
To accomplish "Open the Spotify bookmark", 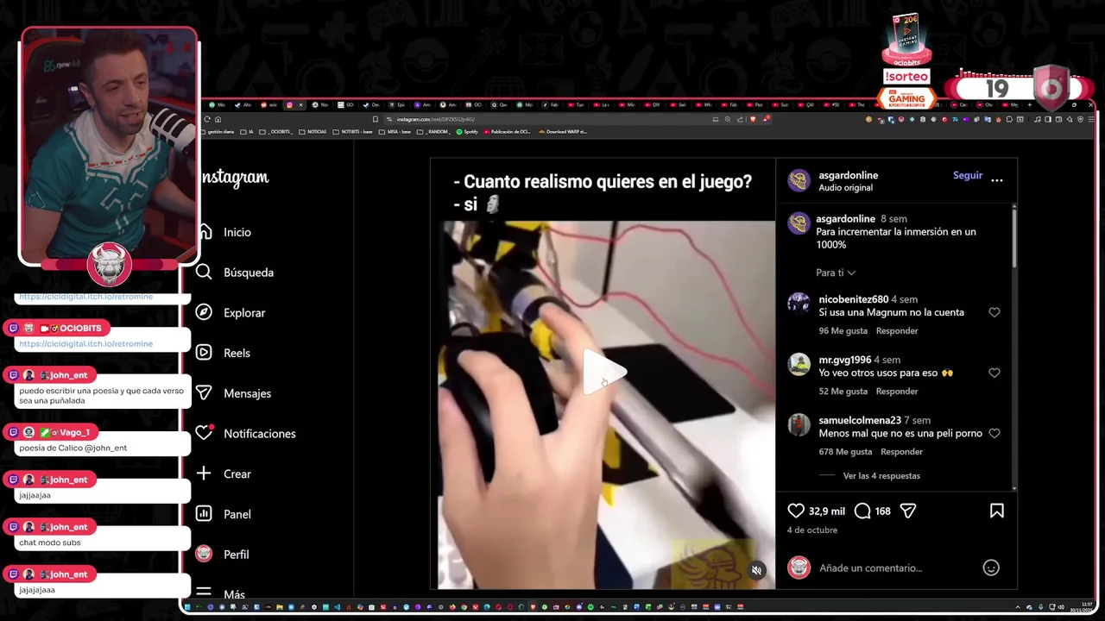I will pyautogui.click(x=468, y=132).
